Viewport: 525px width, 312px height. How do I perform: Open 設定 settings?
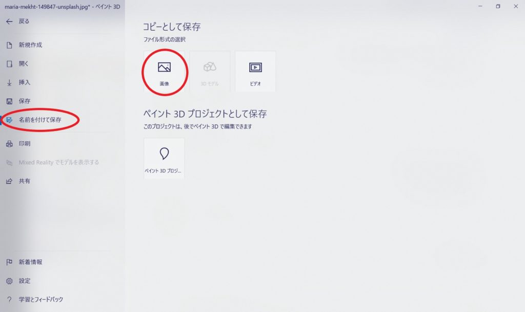tap(18, 281)
